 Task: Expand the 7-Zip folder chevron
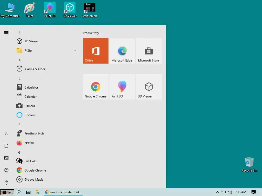(x=75, y=50)
